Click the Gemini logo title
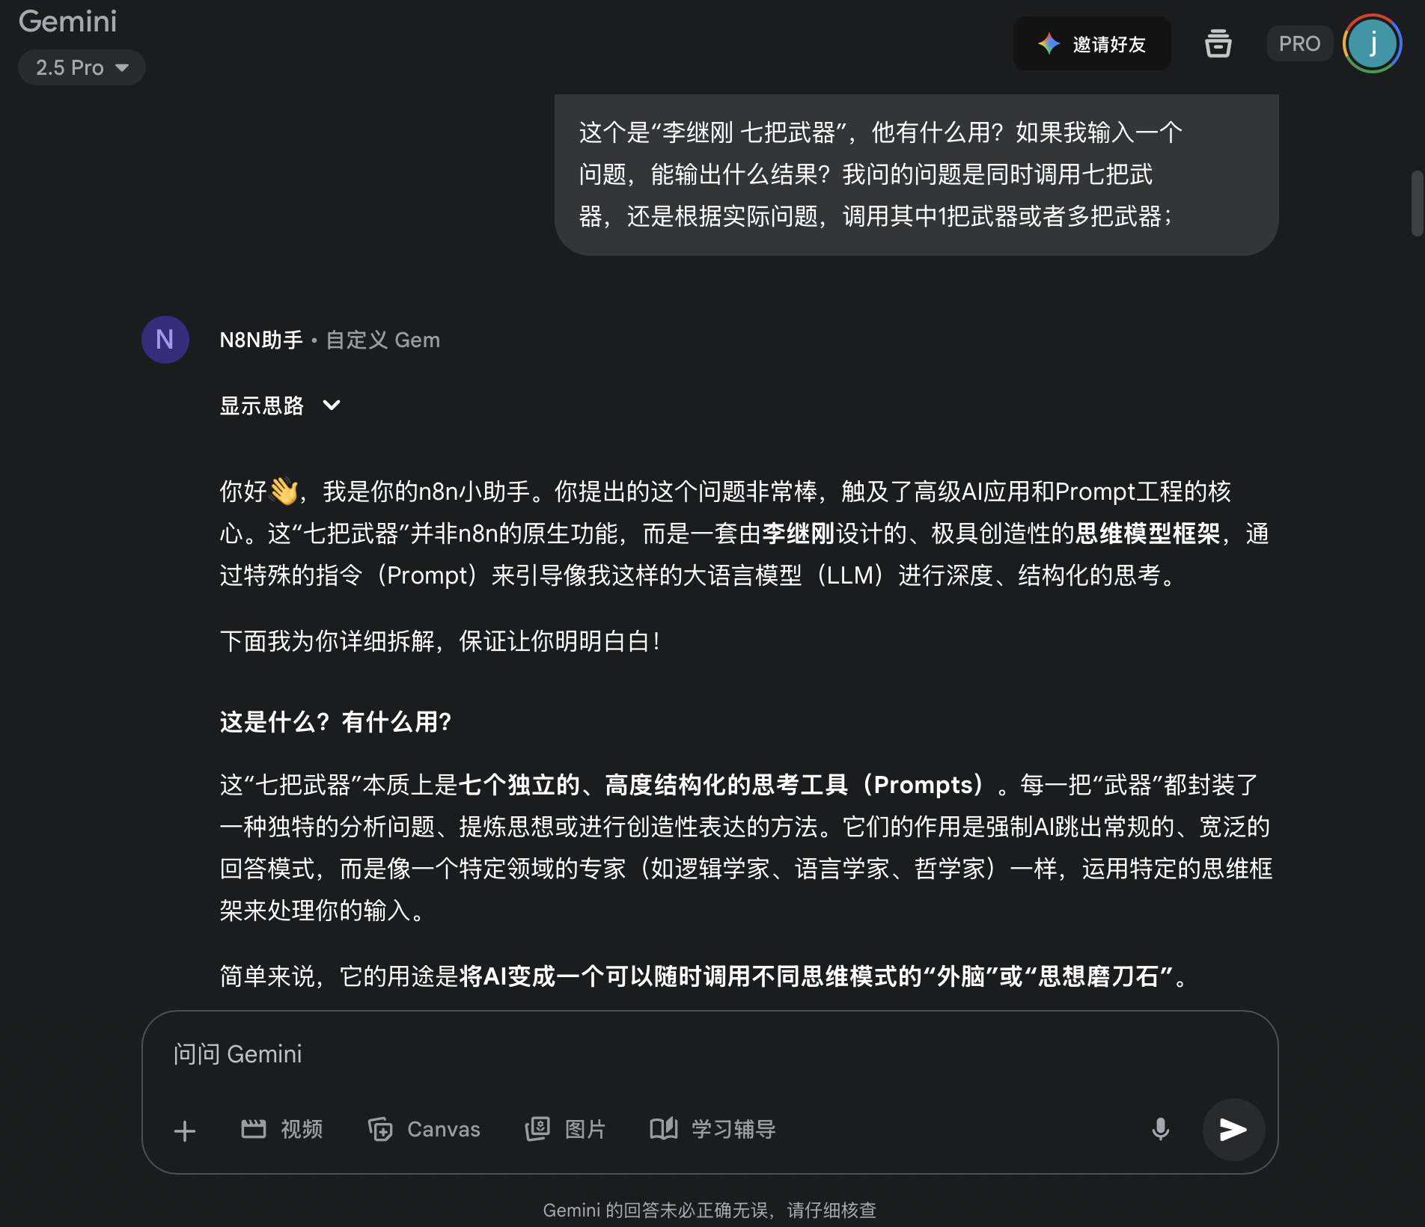 pos(68,21)
